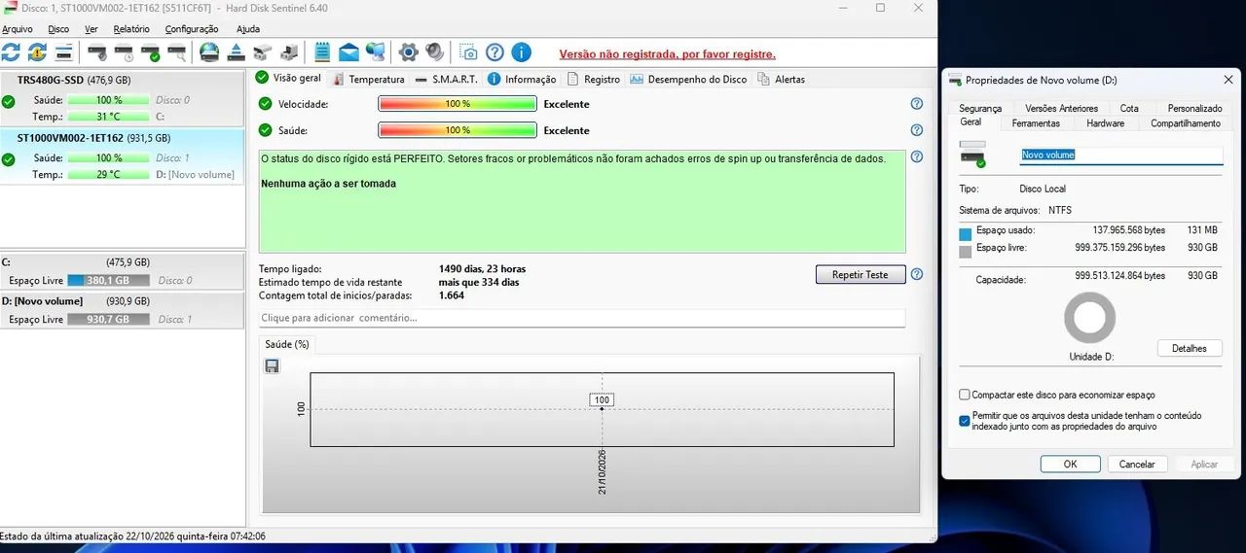Click help icon beside the green status text
Image resolution: width=1246 pixels, height=553 pixels.
(x=916, y=156)
